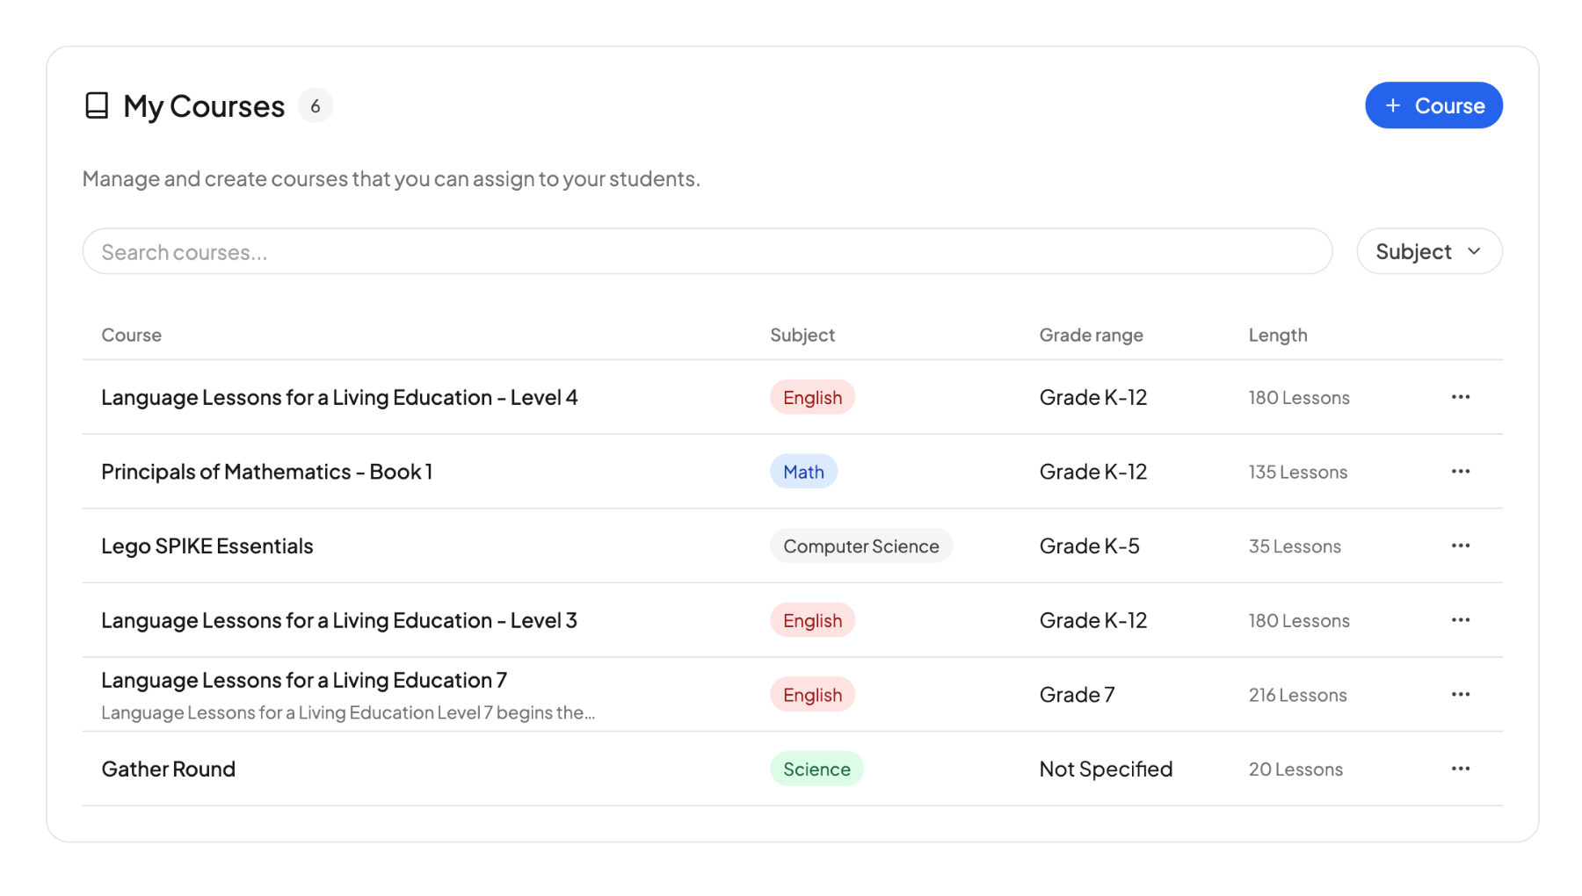
Task: Open more options for Language Lessons Level 3
Action: tap(1460, 620)
